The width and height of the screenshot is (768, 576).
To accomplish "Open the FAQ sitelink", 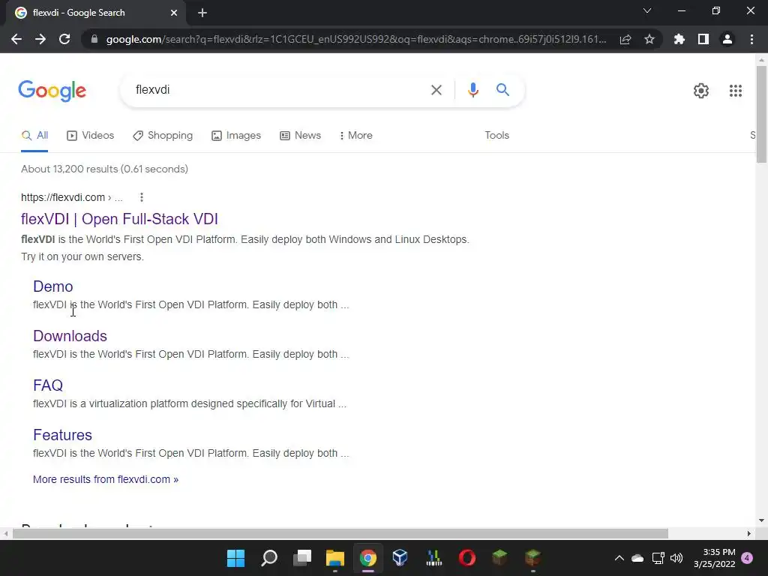I will point(48,385).
